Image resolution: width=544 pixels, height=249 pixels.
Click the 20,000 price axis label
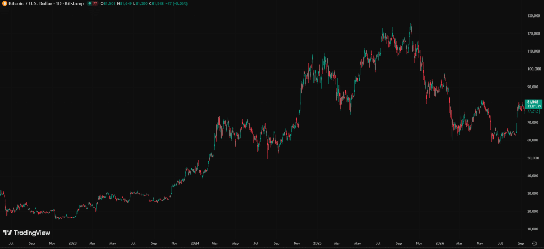[x=533, y=211]
